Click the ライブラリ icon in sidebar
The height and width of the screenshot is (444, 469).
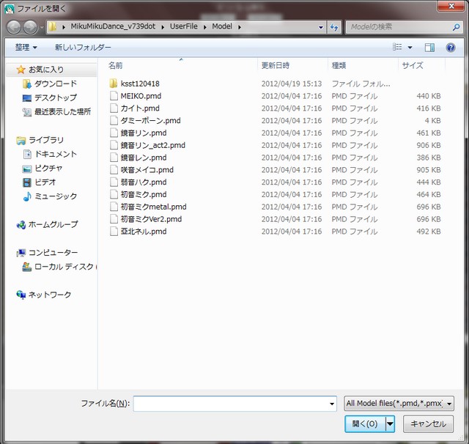[21, 140]
